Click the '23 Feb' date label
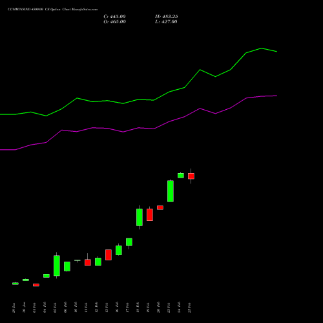 click(x=169, y=307)
